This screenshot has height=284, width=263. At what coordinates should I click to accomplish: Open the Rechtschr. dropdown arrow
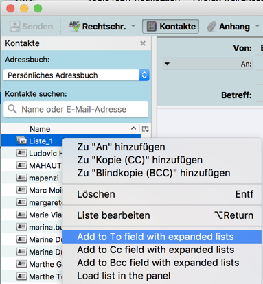133,26
